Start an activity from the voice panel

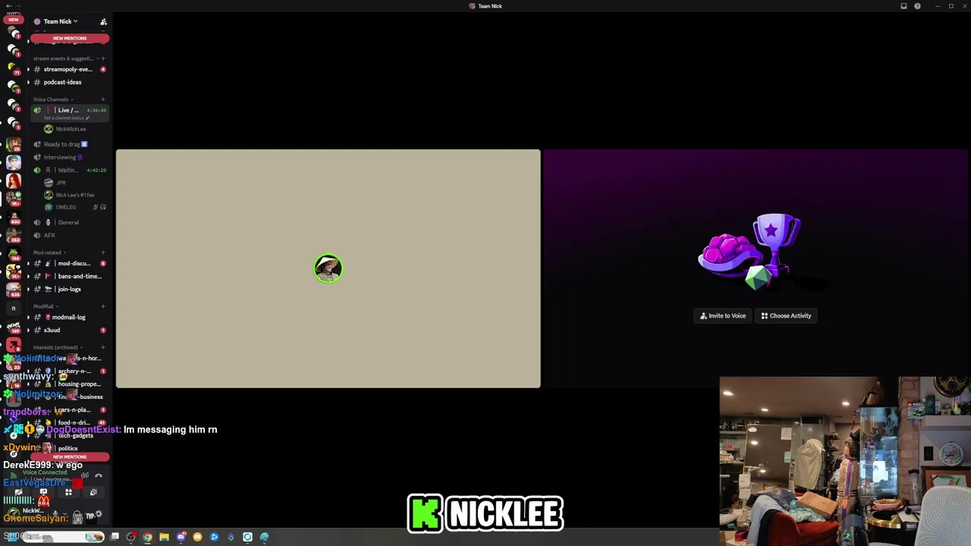pyautogui.click(x=68, y=492)
